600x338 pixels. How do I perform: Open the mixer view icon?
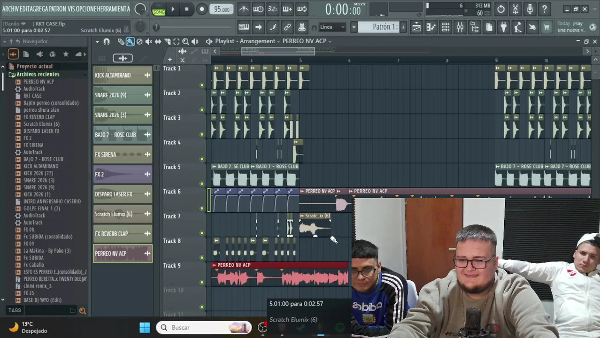point(460,27)
